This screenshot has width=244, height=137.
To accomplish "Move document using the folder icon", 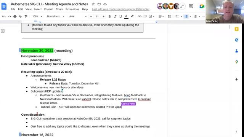I will coord(99,4).
